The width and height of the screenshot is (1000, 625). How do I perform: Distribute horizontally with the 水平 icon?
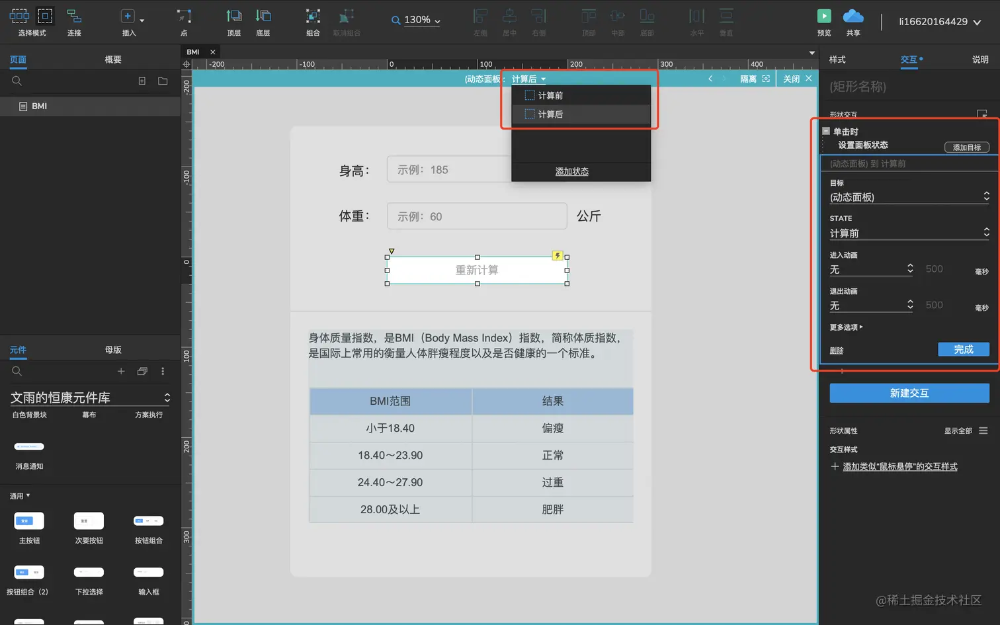pos(697,16)
